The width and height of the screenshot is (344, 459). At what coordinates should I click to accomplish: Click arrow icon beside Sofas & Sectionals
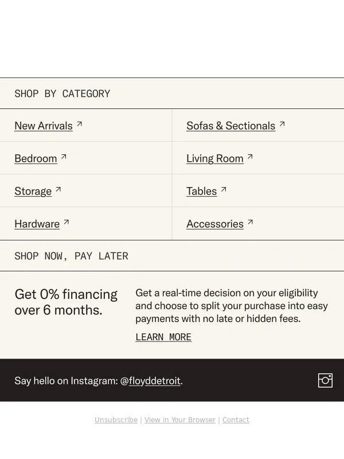pos(282,124)
